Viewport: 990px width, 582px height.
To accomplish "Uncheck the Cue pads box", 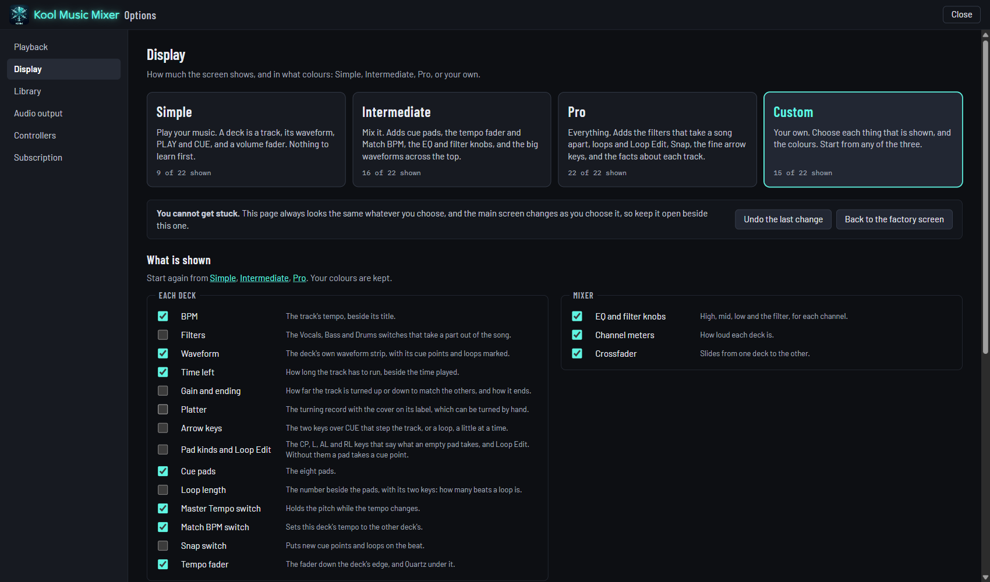I will [x=163, y=471].
